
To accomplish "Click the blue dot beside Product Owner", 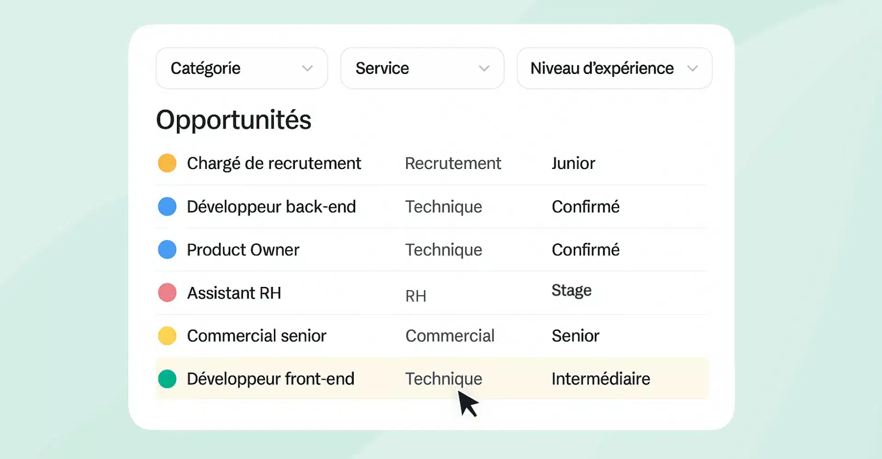I will pyautogui.click(x=167, y=250).
